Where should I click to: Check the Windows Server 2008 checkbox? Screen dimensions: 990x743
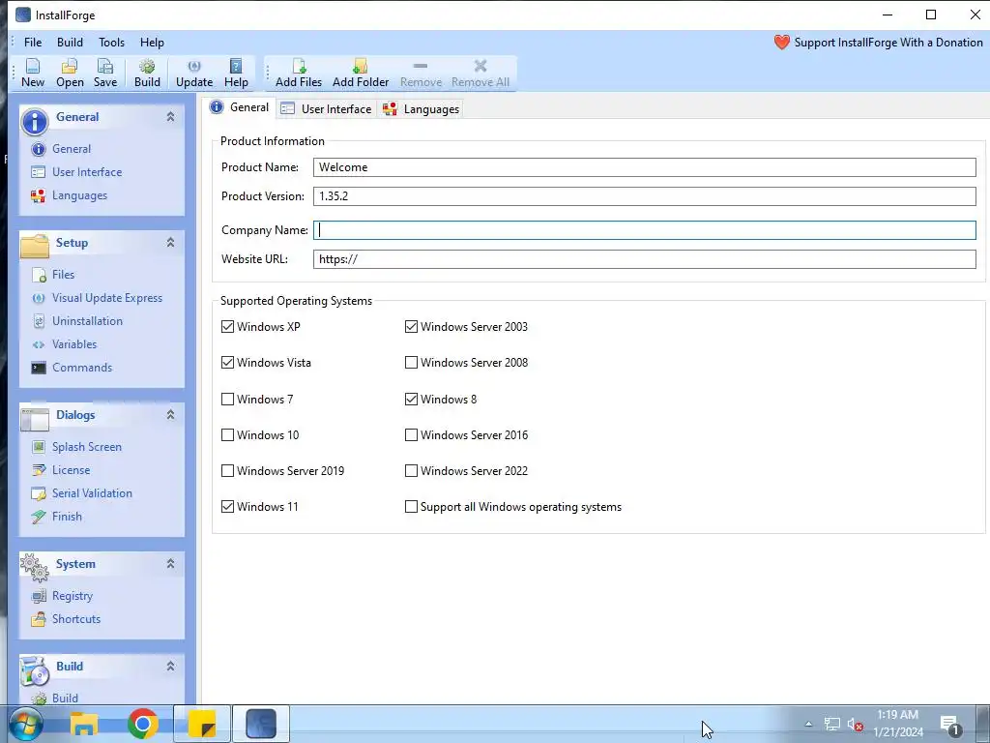411,363
